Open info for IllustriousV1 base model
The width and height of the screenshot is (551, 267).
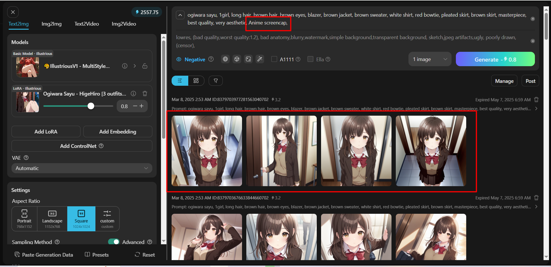[125, 66]
